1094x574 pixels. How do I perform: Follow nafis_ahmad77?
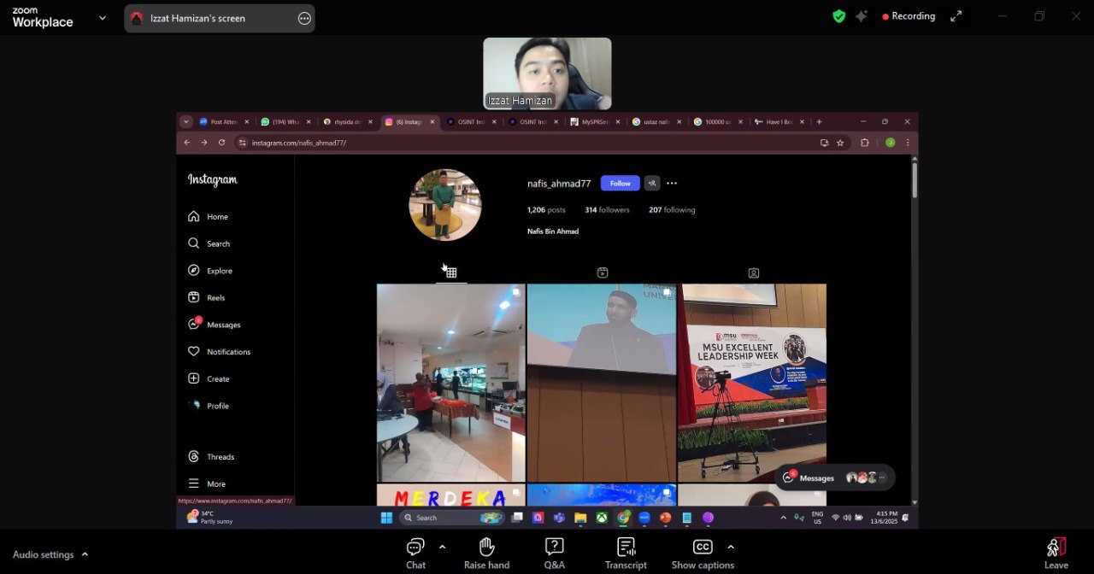[x=620, y=183]
